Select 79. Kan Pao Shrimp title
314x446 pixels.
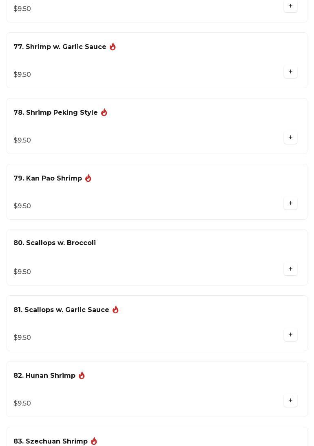[x=48, y=178]
